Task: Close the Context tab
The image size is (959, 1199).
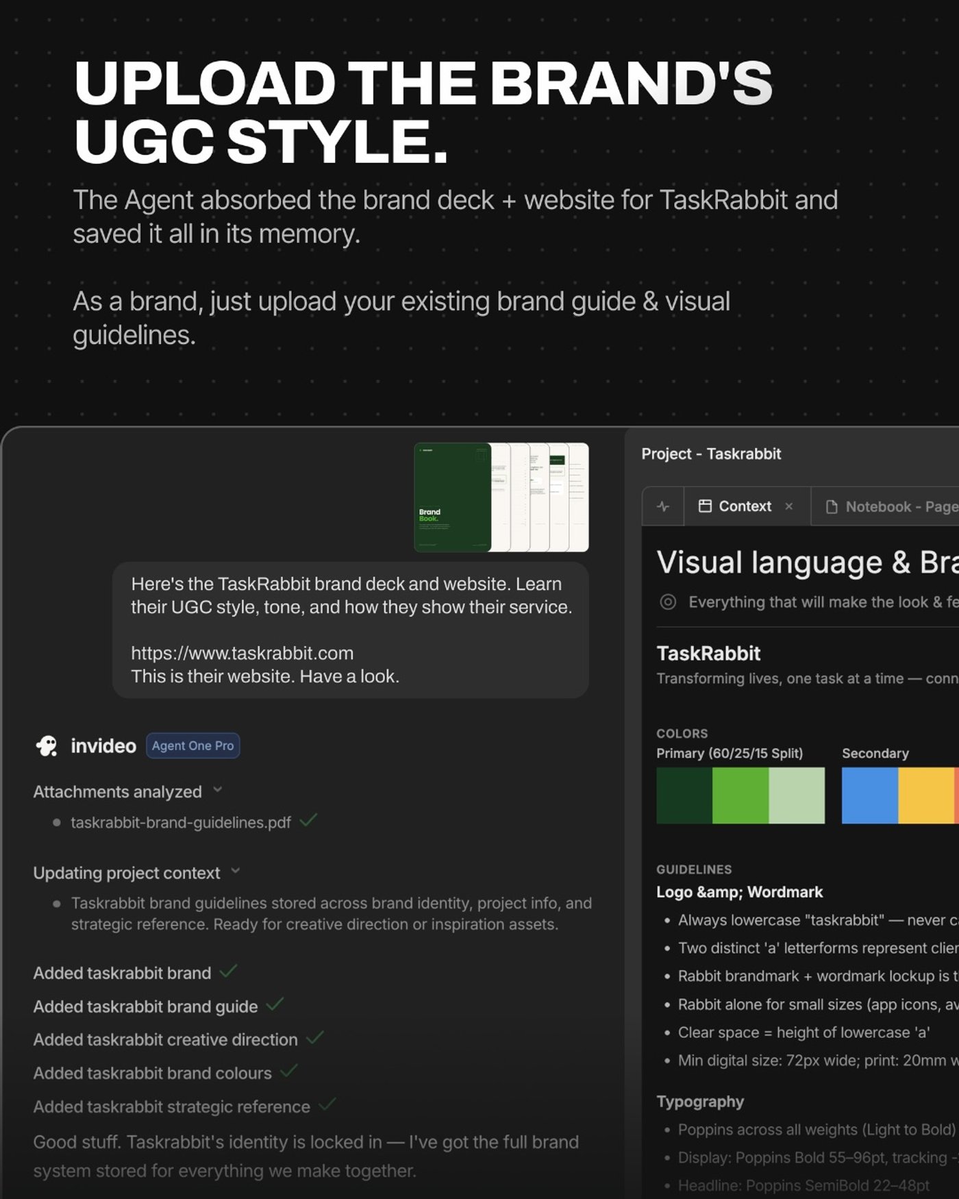Action: pyautogui.click(x=789, y=506)
